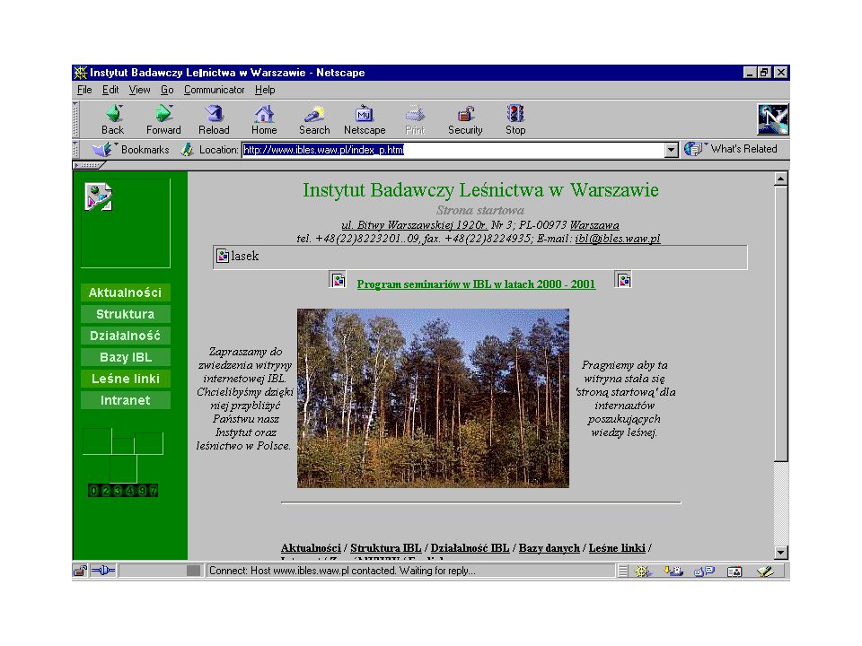Image resolution: width=862 pixels, height=646 pixels.
Task: Collapse the Navigation Toolbar using its grip
Action: [x=76, y=119]
